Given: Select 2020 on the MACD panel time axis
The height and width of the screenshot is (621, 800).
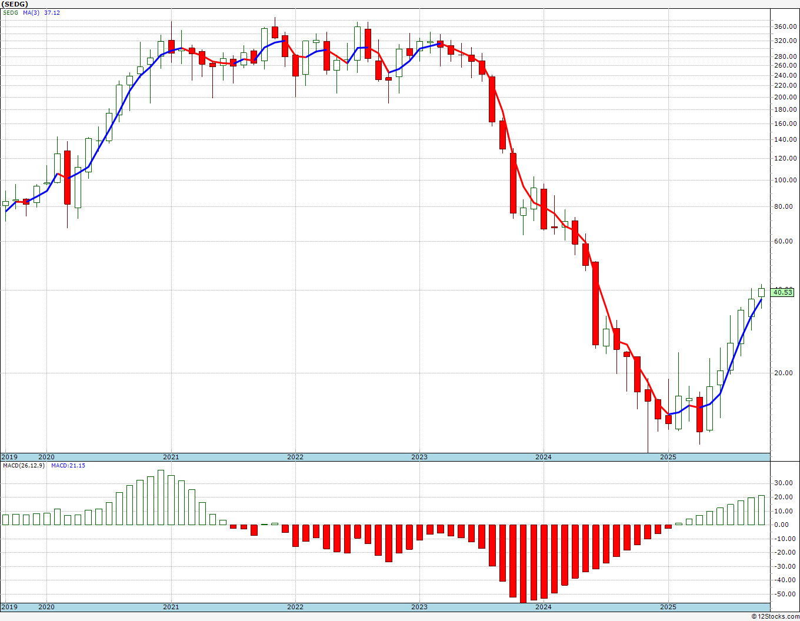Looking at the screenshot, I should (46, 607).
